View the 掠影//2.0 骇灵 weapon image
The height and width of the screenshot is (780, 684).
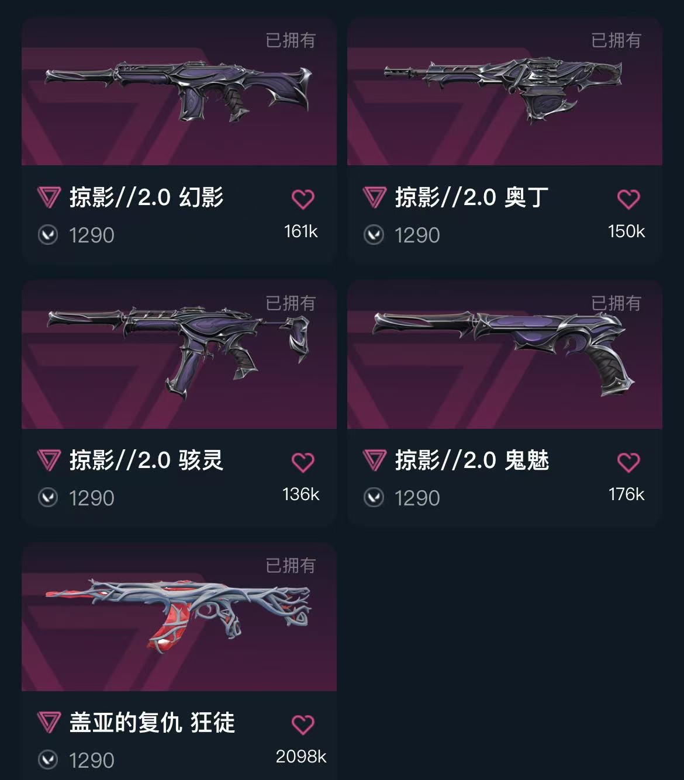(179, 354)
